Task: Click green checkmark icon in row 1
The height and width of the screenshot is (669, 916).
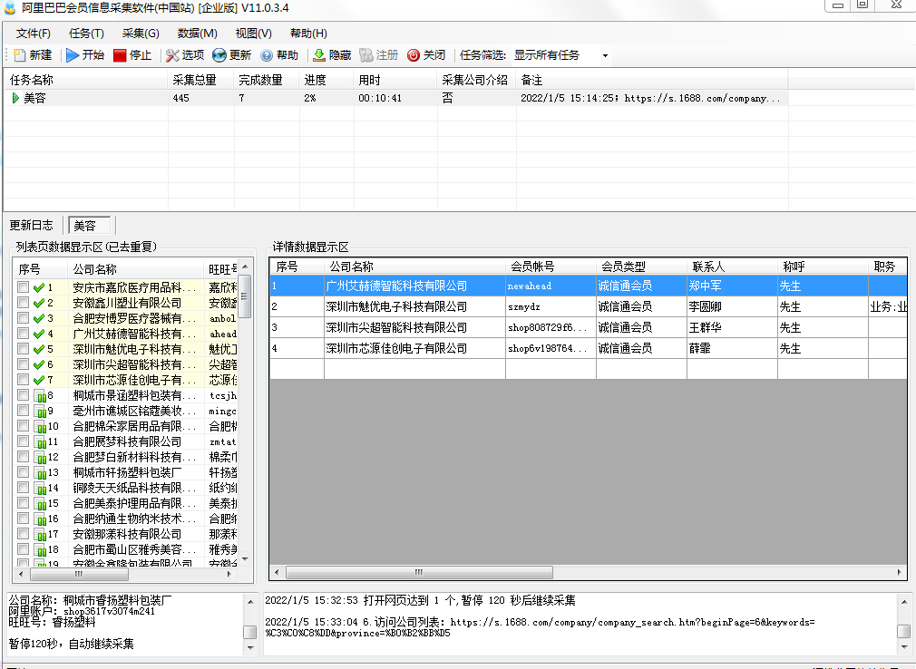Action: point(39,287)
